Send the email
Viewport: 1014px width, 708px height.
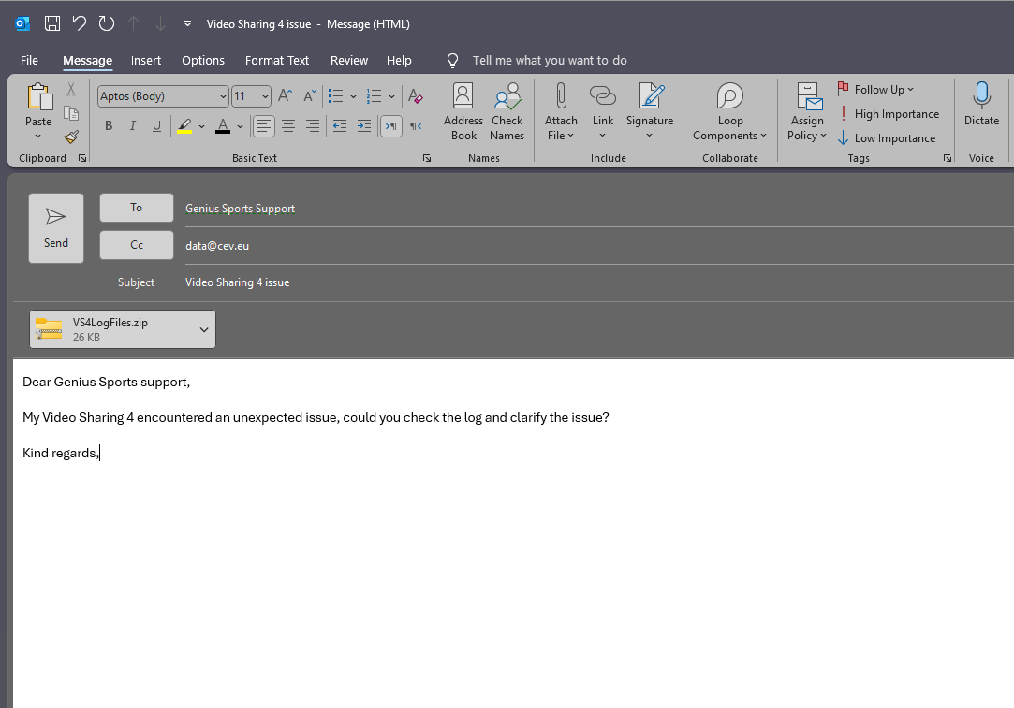[x=55, y=228]
